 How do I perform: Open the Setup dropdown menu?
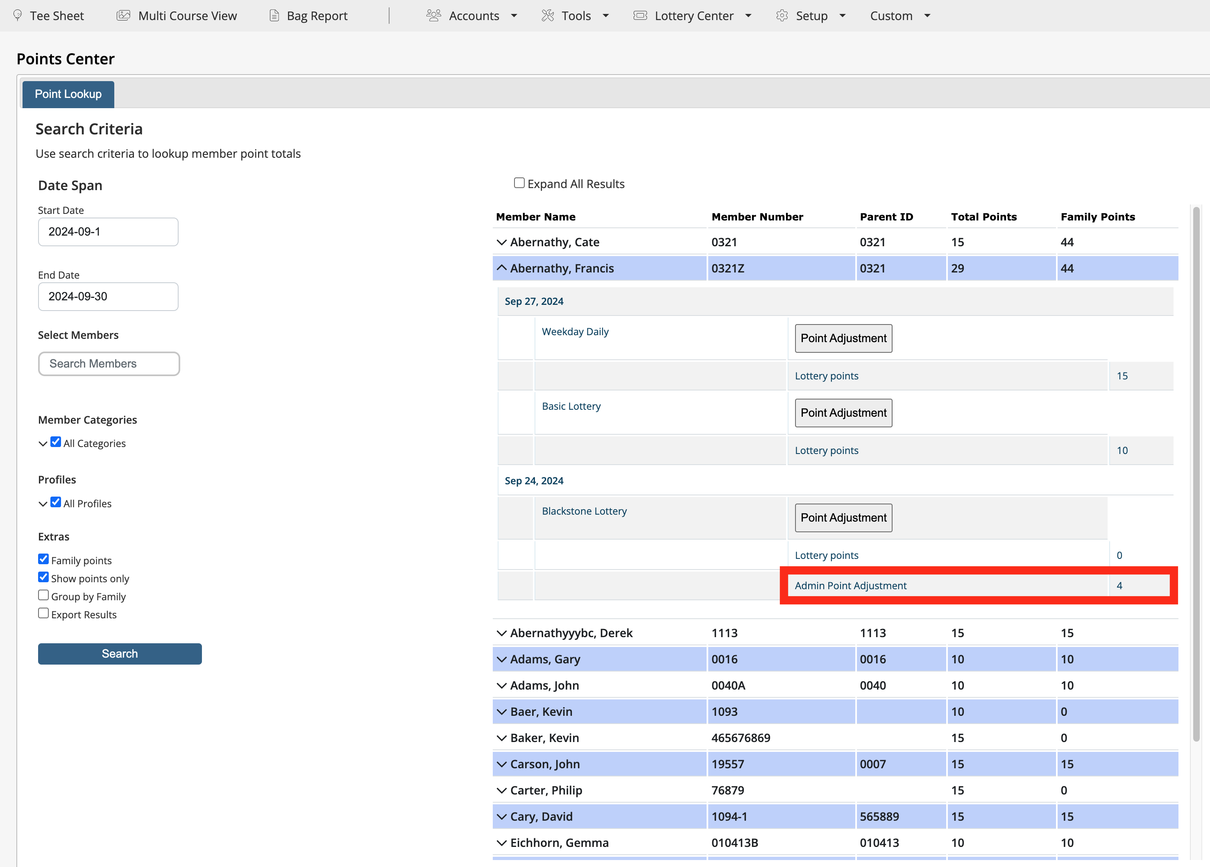(811, 16)
